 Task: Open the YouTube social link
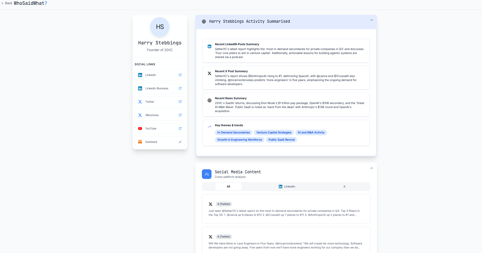[160, 129]
